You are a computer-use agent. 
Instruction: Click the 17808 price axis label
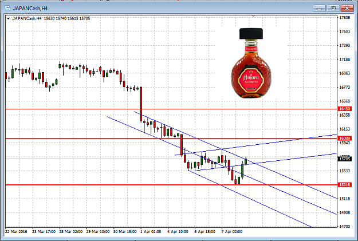pyautogui.click(x=344, y=18)
